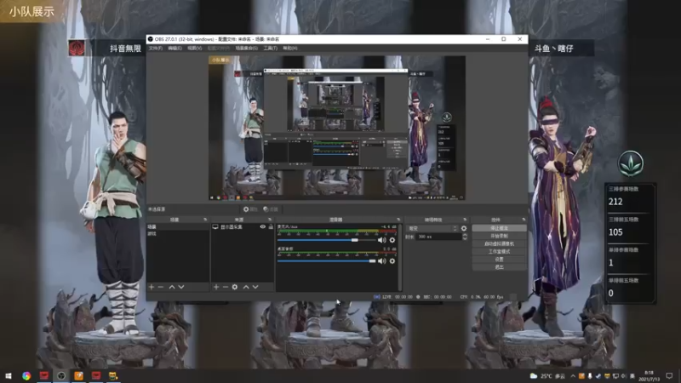Open Settings button in Controls
The image size is (681, 383).
click(499, 260)
